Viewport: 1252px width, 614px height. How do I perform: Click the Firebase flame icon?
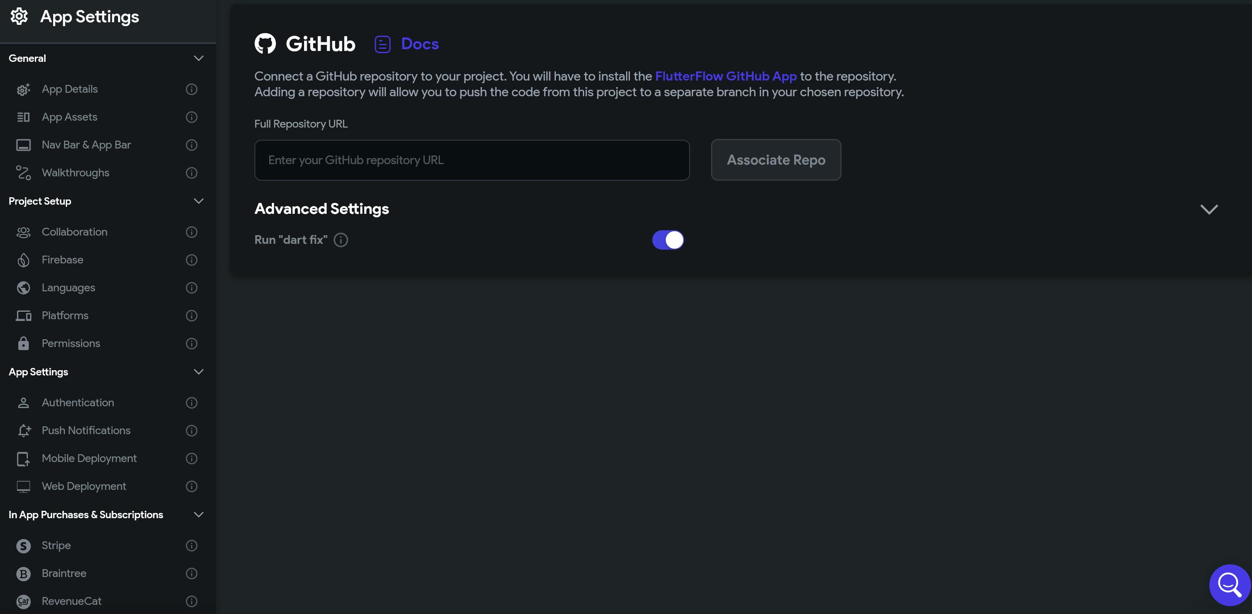(x=24, y=260)
